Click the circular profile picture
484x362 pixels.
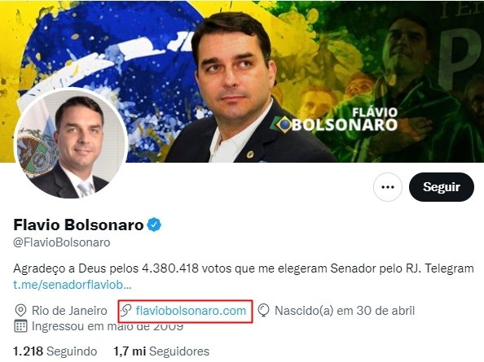tap(71, 144)
